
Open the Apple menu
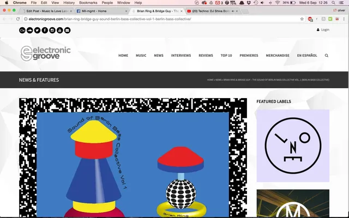coord(7,3)
